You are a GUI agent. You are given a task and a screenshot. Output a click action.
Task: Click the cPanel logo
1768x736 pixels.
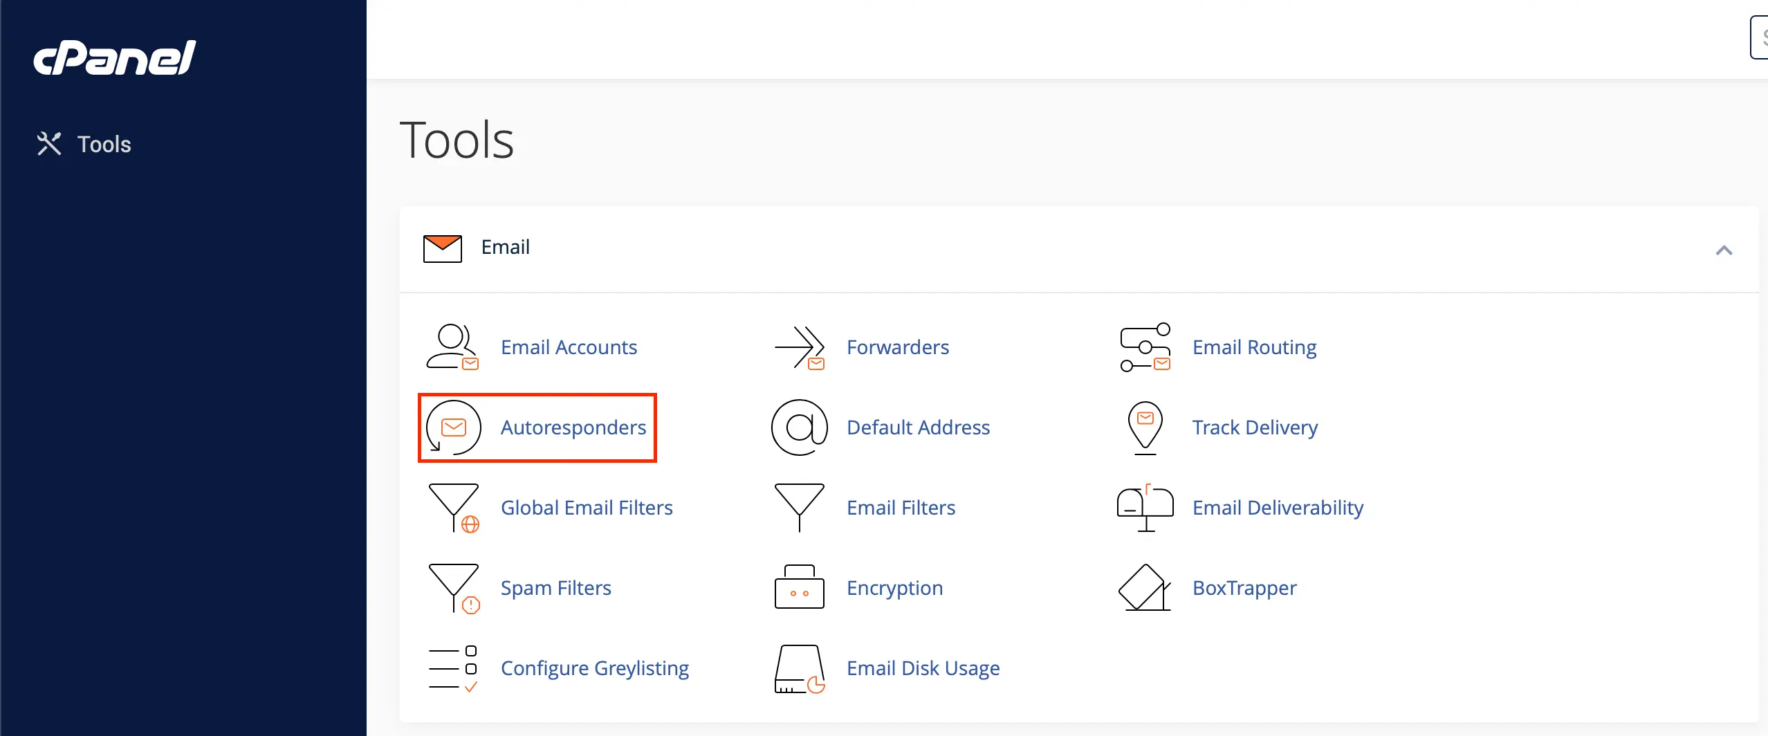(115, 57)
